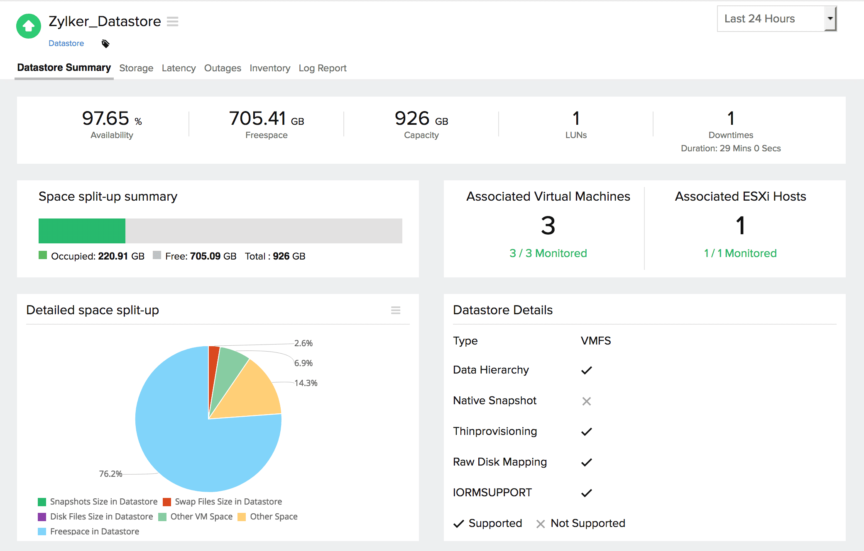Click the Datastore breadcrumb link
This screenshot has height=551, width=864.
[x=66, y=43]
